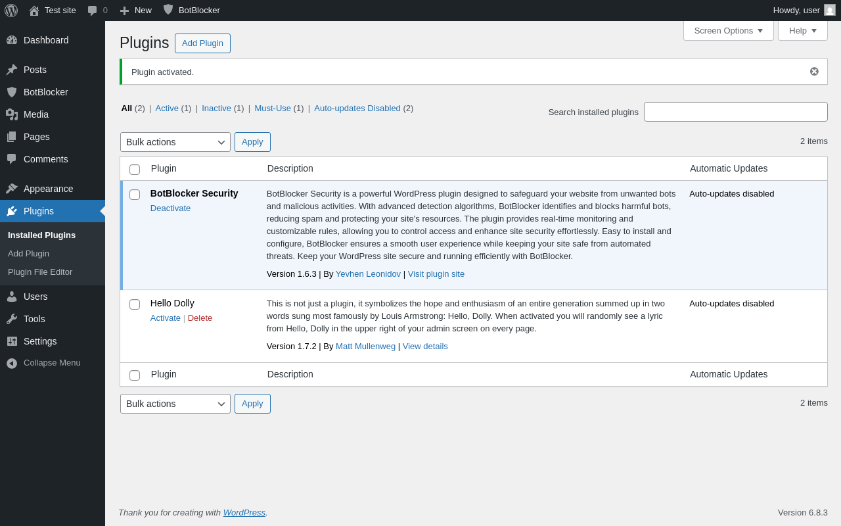The width and height of the screenshot is (841, 526).
Task: Click the WordPress logo icon
Action: [x=11, y=11]
